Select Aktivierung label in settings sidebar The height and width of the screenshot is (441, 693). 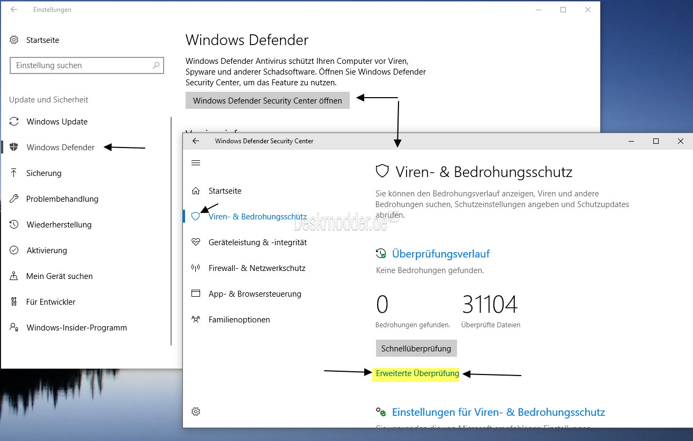[47, 251]
